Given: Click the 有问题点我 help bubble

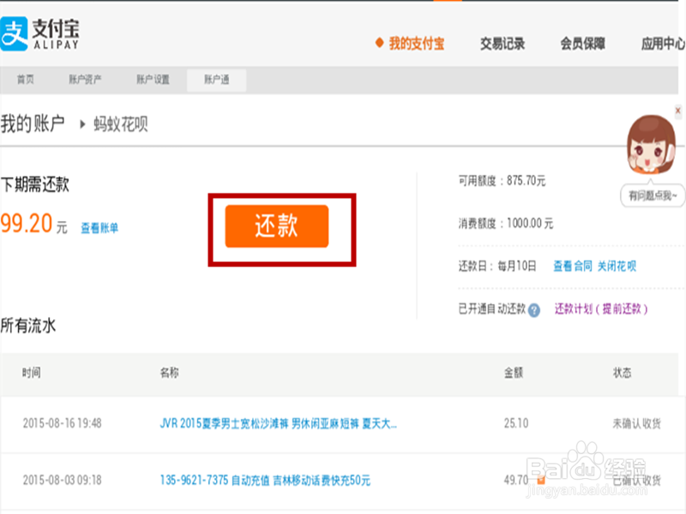Looking at the screenshot, I should [x=653, y=195].
